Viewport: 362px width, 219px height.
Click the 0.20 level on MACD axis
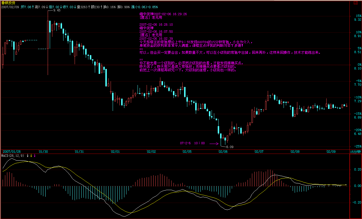coord(358,169)
